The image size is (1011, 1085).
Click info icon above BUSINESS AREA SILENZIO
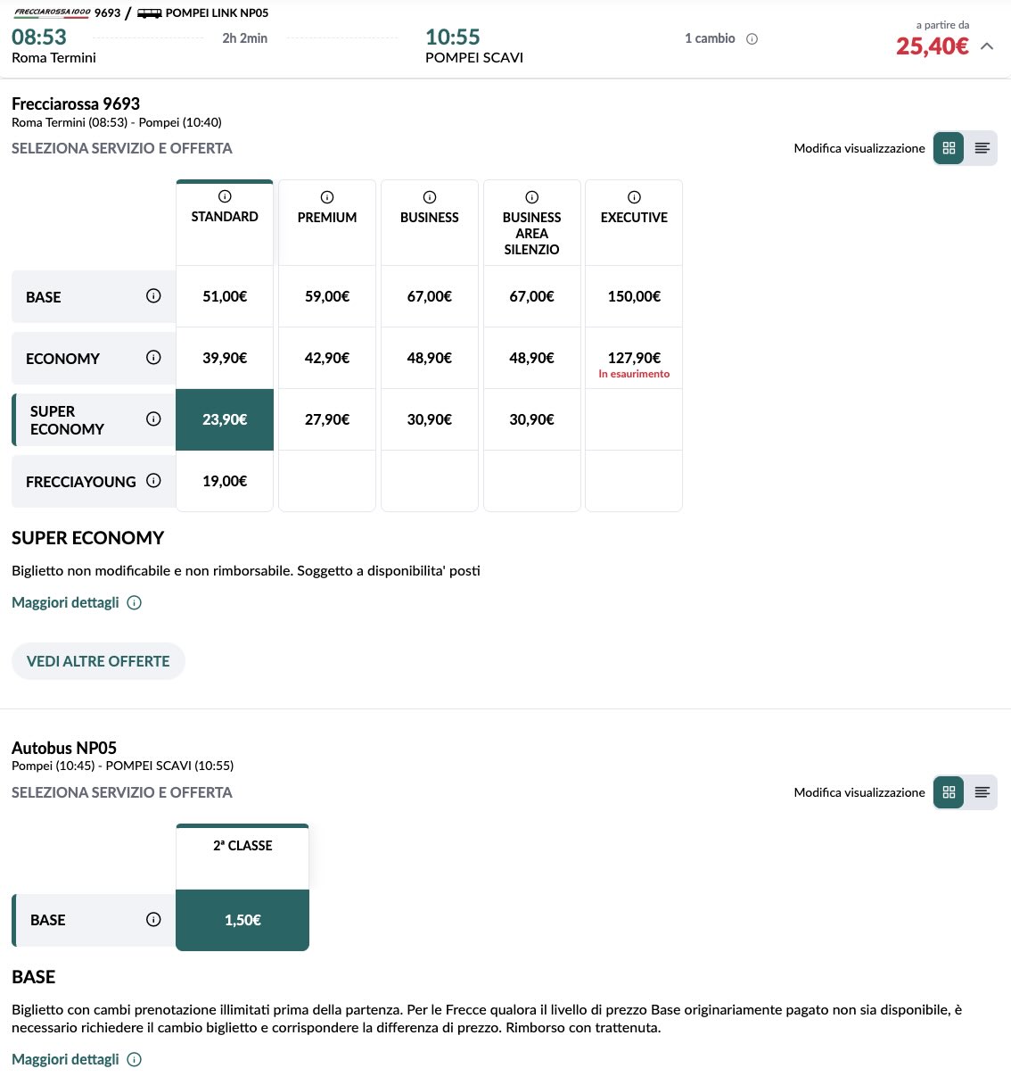tap(532, 197)
